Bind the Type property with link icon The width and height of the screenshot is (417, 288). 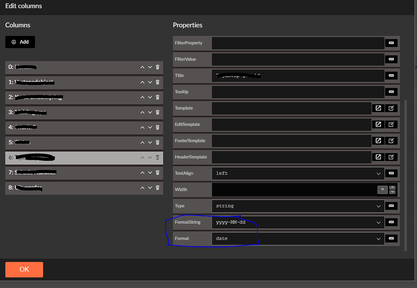point(391,206)
